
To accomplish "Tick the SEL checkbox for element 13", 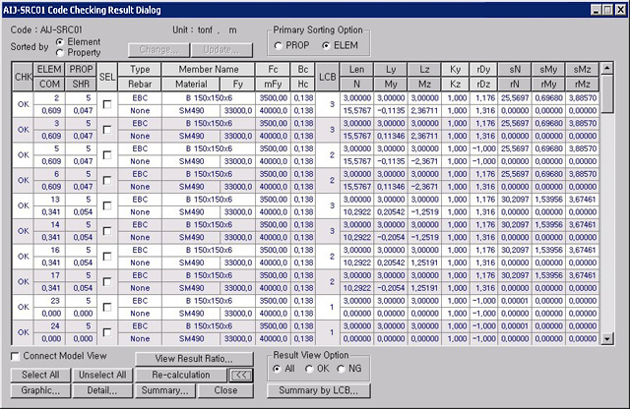I will (x=106, y=203).
